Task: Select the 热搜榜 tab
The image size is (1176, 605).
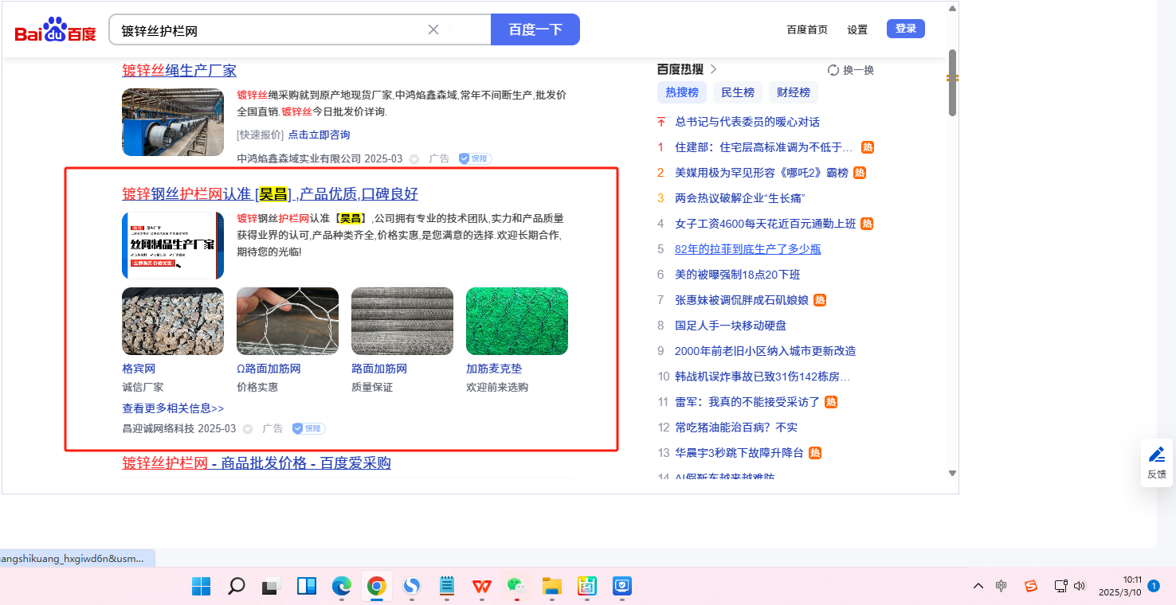Action: (682, 92)
